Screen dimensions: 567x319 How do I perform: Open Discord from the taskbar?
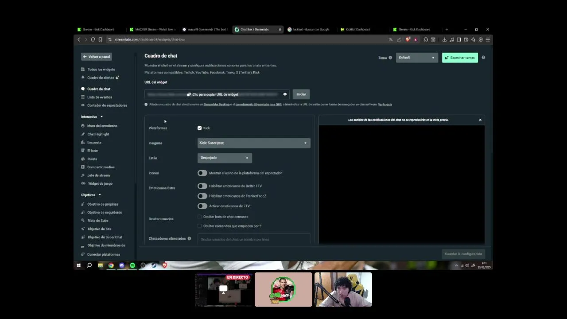click(x=122, y=265)
